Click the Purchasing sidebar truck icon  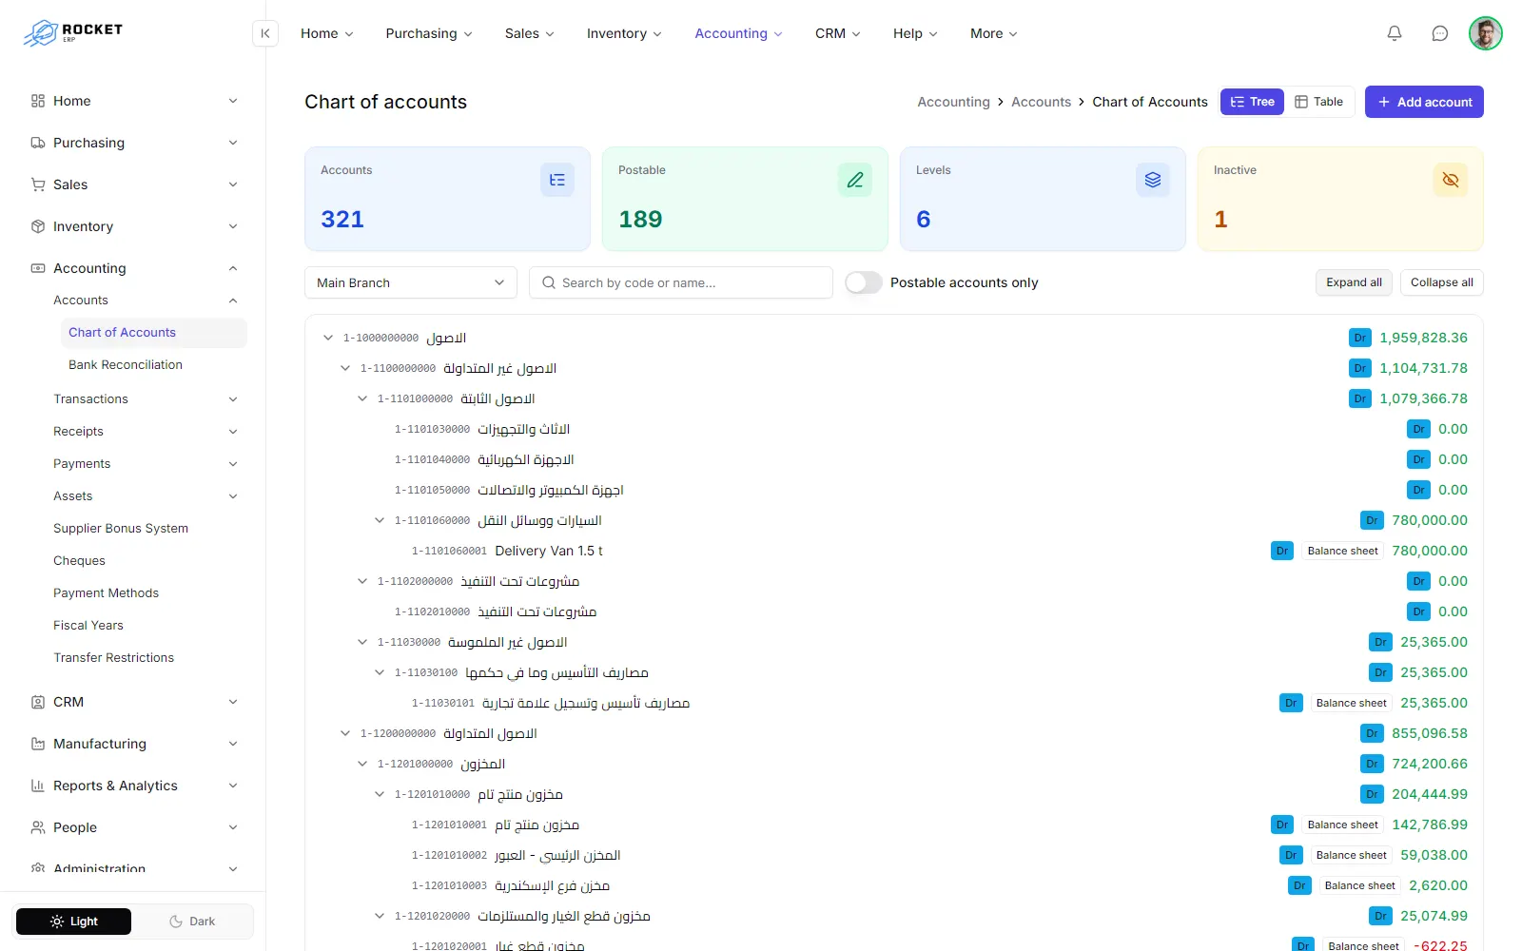click(x=38, y=143)
